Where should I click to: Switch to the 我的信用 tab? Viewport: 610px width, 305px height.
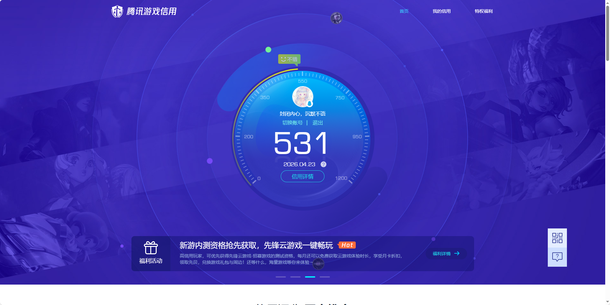pos(441,11)
